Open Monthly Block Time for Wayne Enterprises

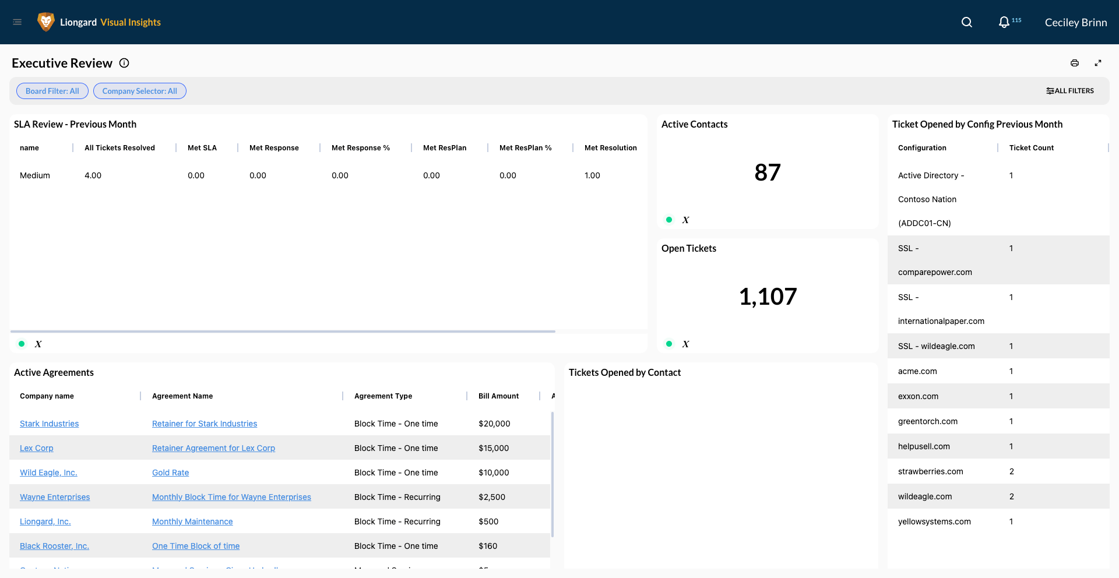[231, 497]
